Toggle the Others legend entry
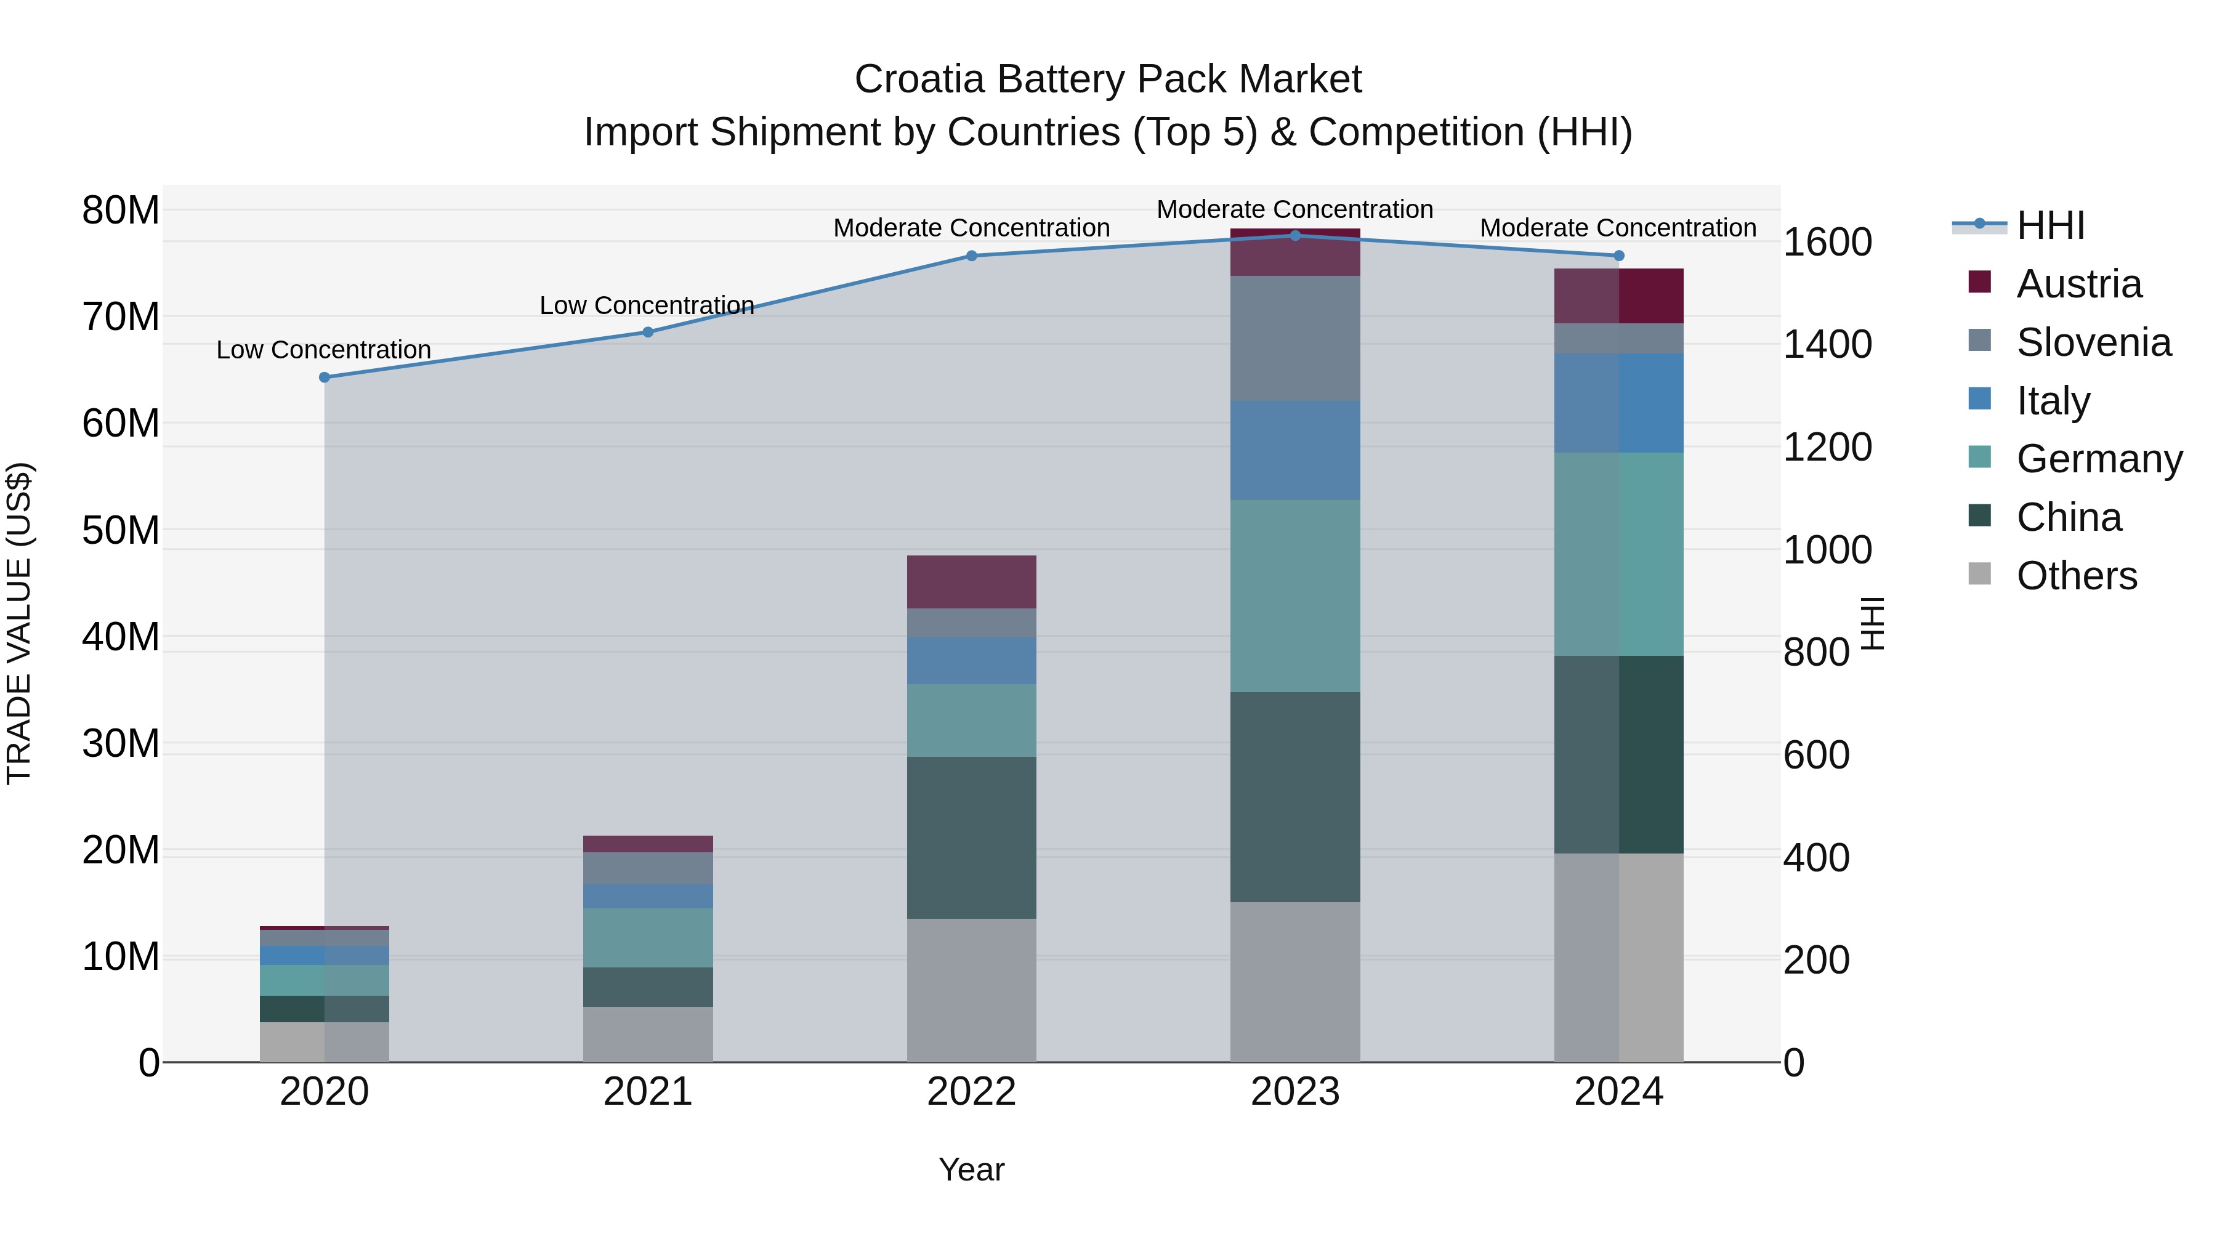Image resolution: width=2217 pixels, height=1247 pixels. tap(2052, 575)
